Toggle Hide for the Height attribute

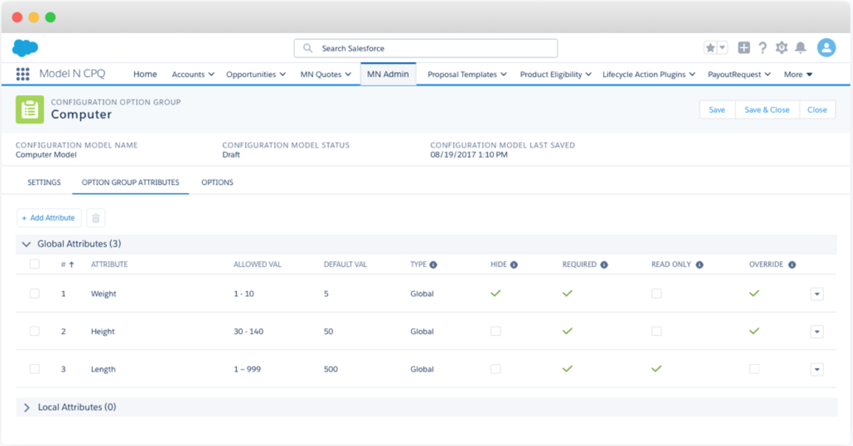point(496,331)
